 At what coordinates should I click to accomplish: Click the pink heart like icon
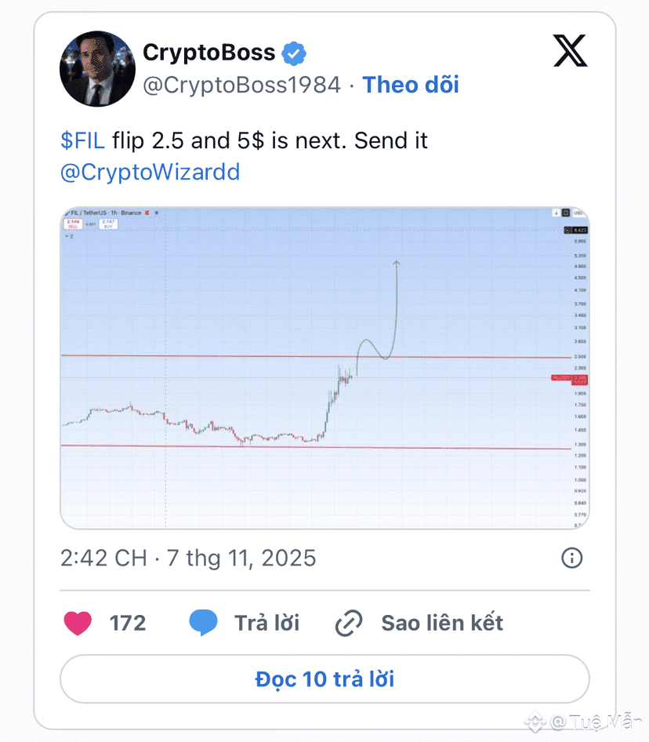point(78,624)
